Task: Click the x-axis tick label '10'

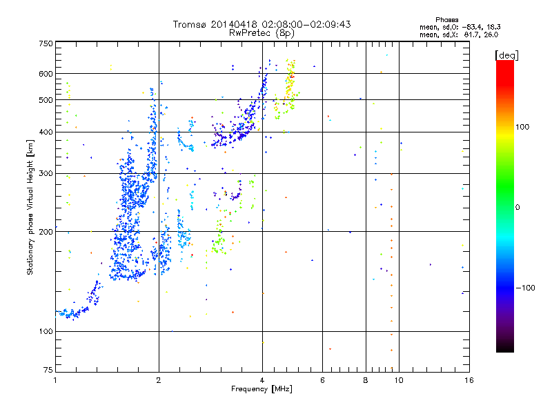Action: (x=399, y=380)
